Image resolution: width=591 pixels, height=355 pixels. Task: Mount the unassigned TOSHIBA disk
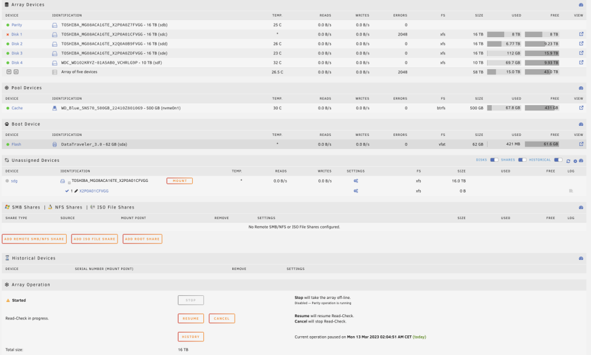point(180,181)
